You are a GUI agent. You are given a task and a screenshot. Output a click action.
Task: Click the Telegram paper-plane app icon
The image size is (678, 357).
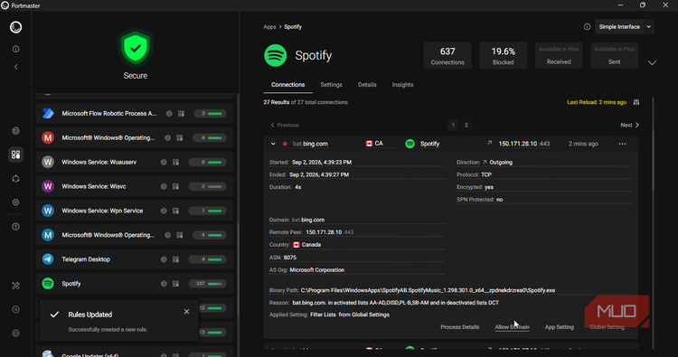click(x=48, y=259)
